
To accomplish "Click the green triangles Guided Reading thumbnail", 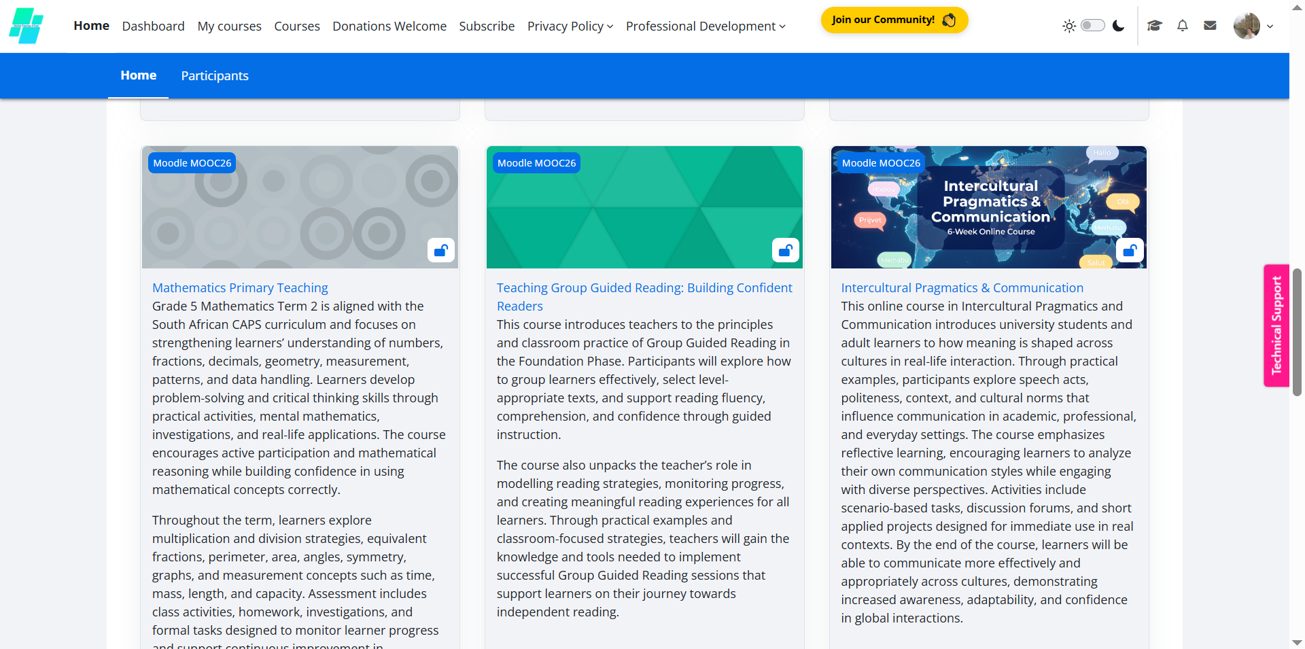I will 644,207.
